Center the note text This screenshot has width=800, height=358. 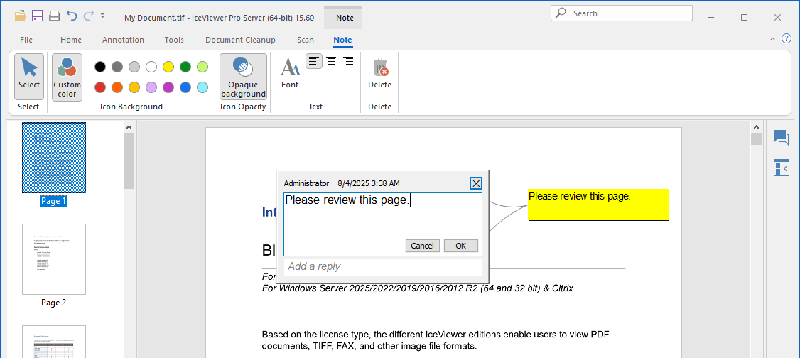[x=331, y=61]
